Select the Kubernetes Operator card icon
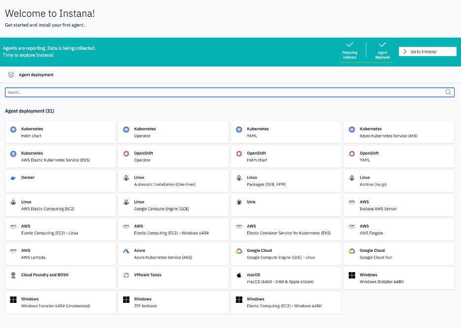This screenshot has height=328, width=461. tap(126, 130)
